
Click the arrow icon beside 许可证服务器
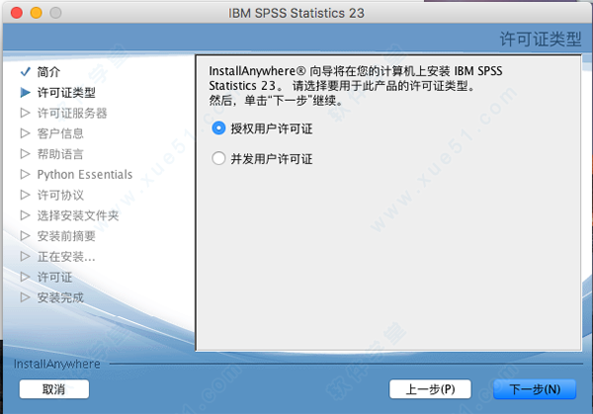click(26, 113)
